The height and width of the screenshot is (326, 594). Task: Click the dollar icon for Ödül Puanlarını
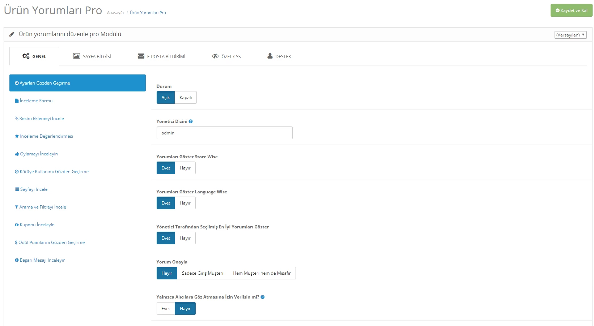coord(16,242)
